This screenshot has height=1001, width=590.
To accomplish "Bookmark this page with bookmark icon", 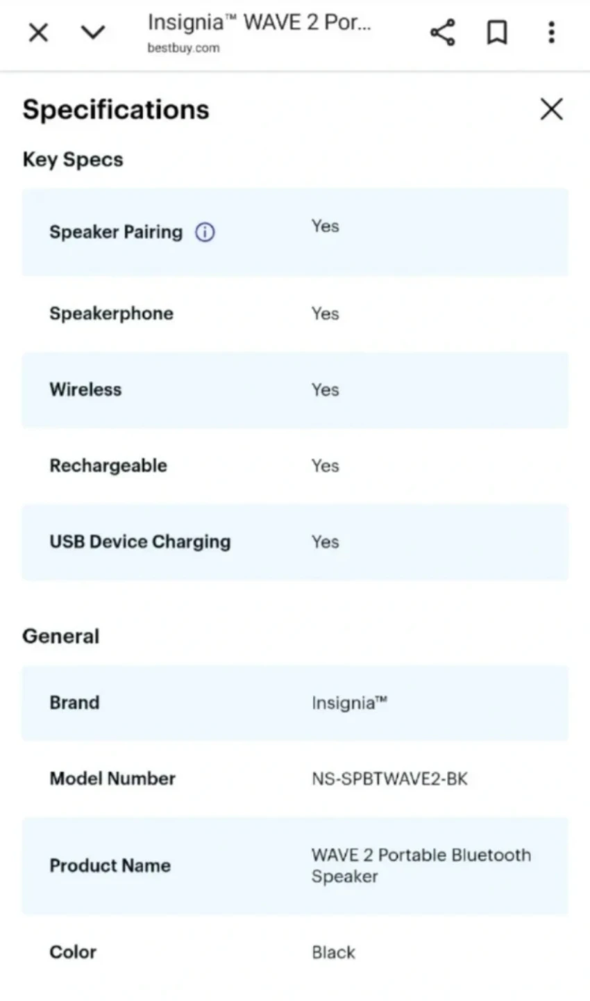I will point(496,32).
